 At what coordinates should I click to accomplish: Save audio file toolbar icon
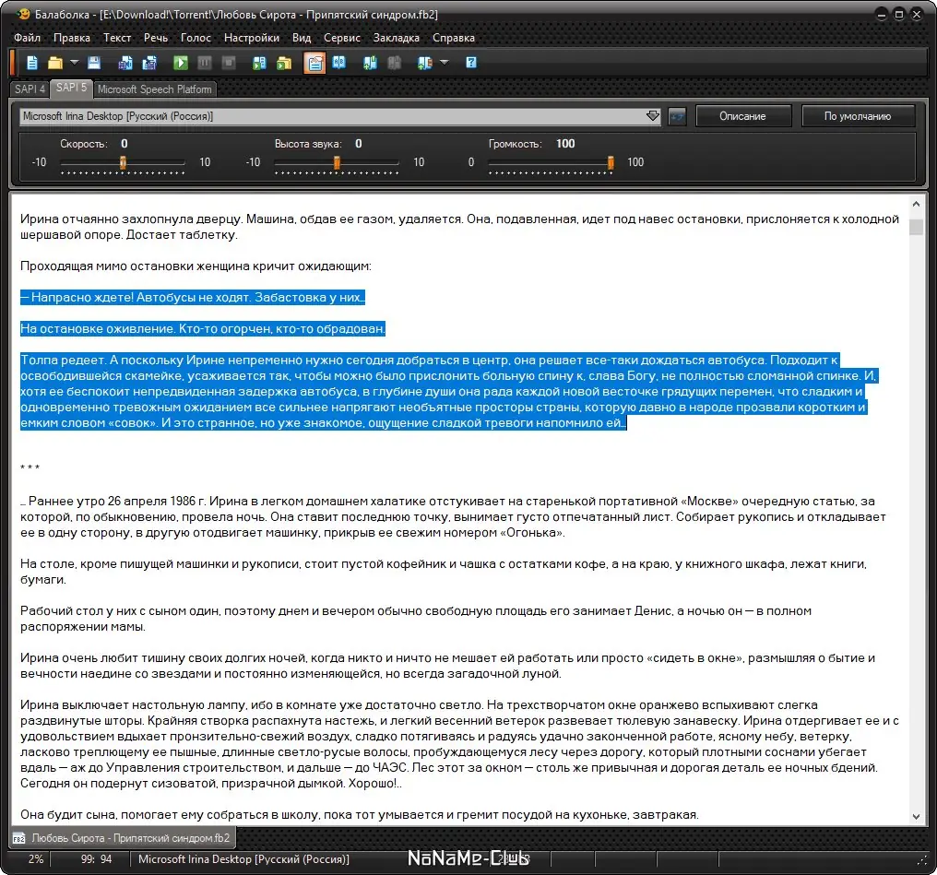coord(125,63)
